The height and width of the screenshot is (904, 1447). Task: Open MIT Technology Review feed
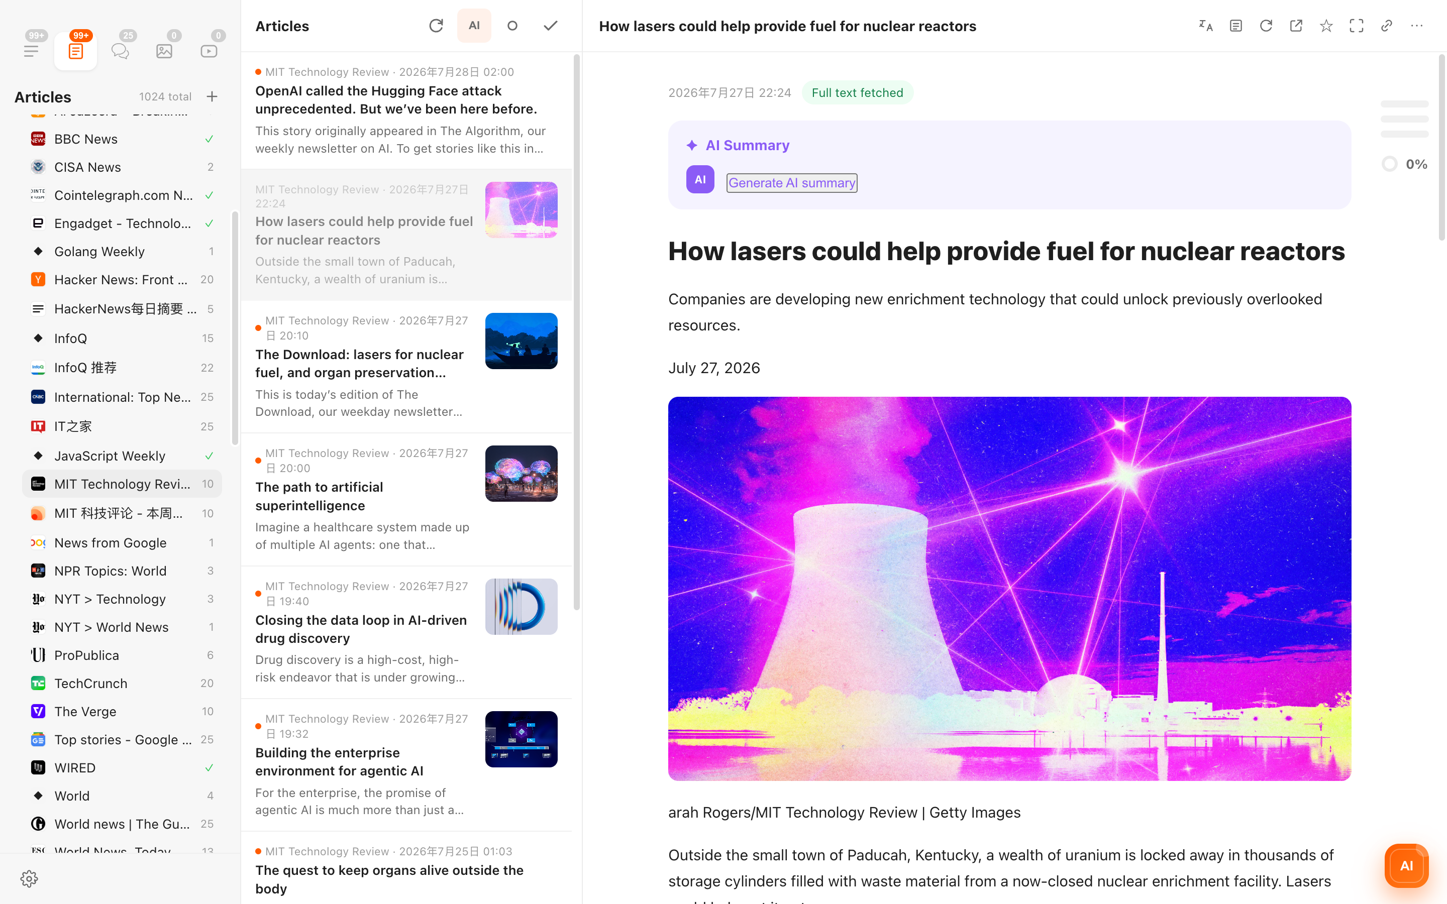[x=123, y=484]
